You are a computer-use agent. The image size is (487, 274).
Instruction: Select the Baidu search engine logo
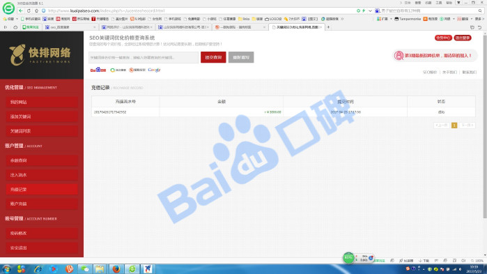(x=98, y=70)
